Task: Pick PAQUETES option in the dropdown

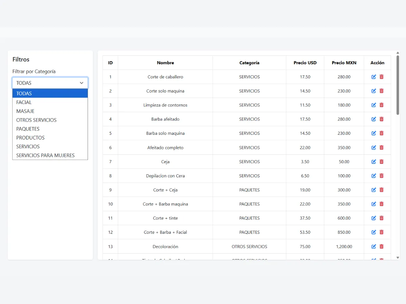Action: pos(28,129)
